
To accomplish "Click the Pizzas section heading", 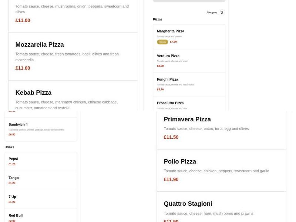I will point(157,19).
